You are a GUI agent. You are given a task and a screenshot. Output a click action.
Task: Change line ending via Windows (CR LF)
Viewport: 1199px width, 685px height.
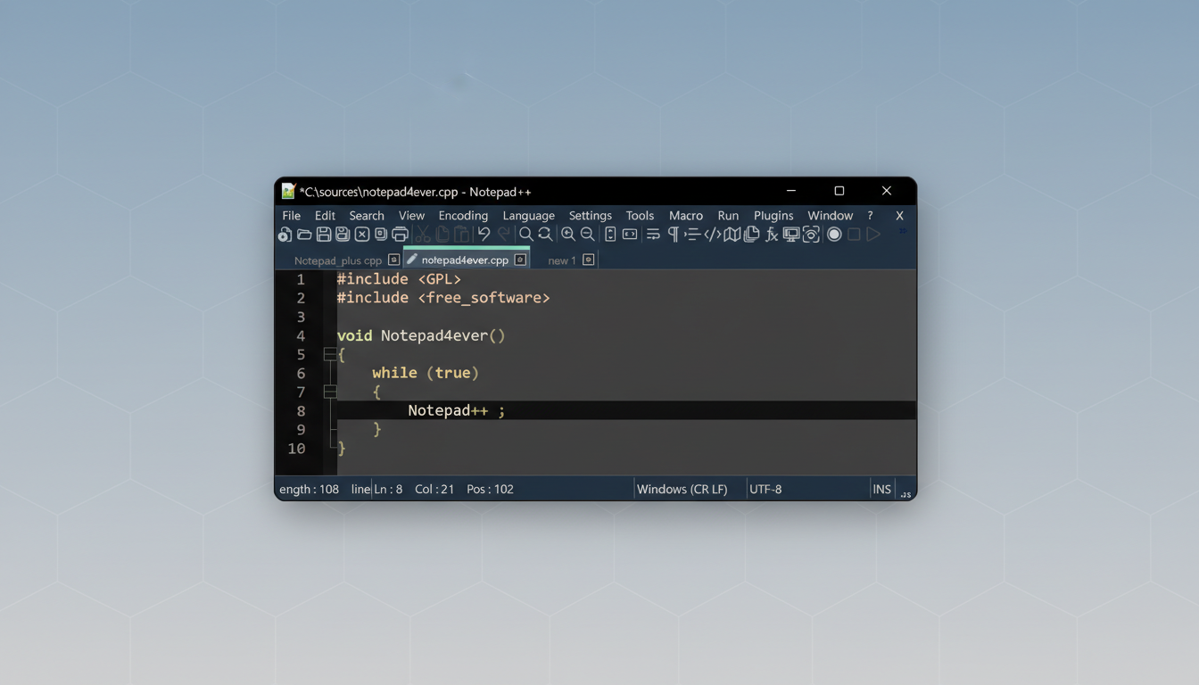tap(682, 489)
